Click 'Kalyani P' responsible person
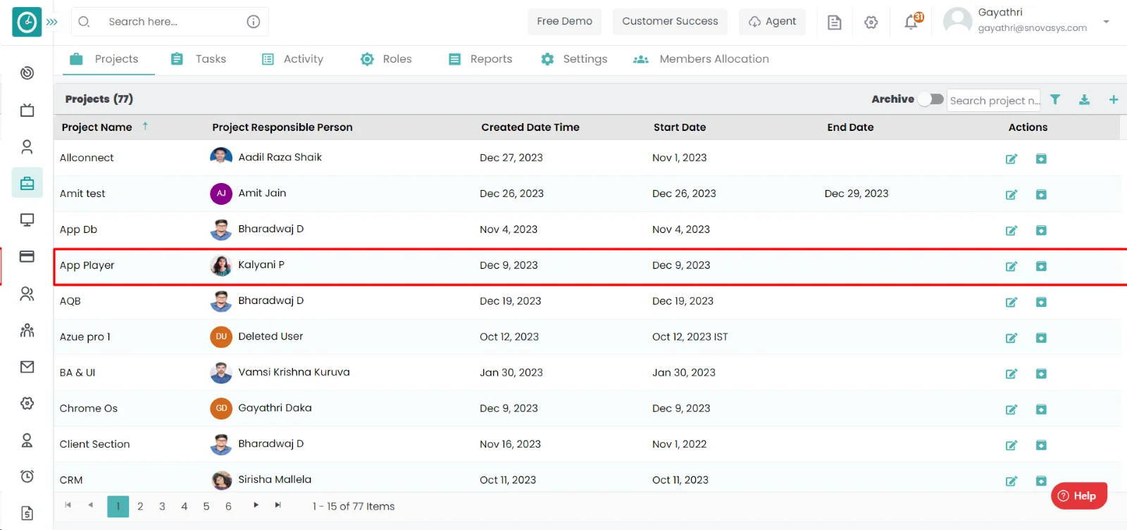The width and height of the screenshot is (1127, 530). (261, 265)
